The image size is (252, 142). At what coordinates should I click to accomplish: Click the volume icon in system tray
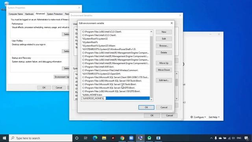pos(233,138)
